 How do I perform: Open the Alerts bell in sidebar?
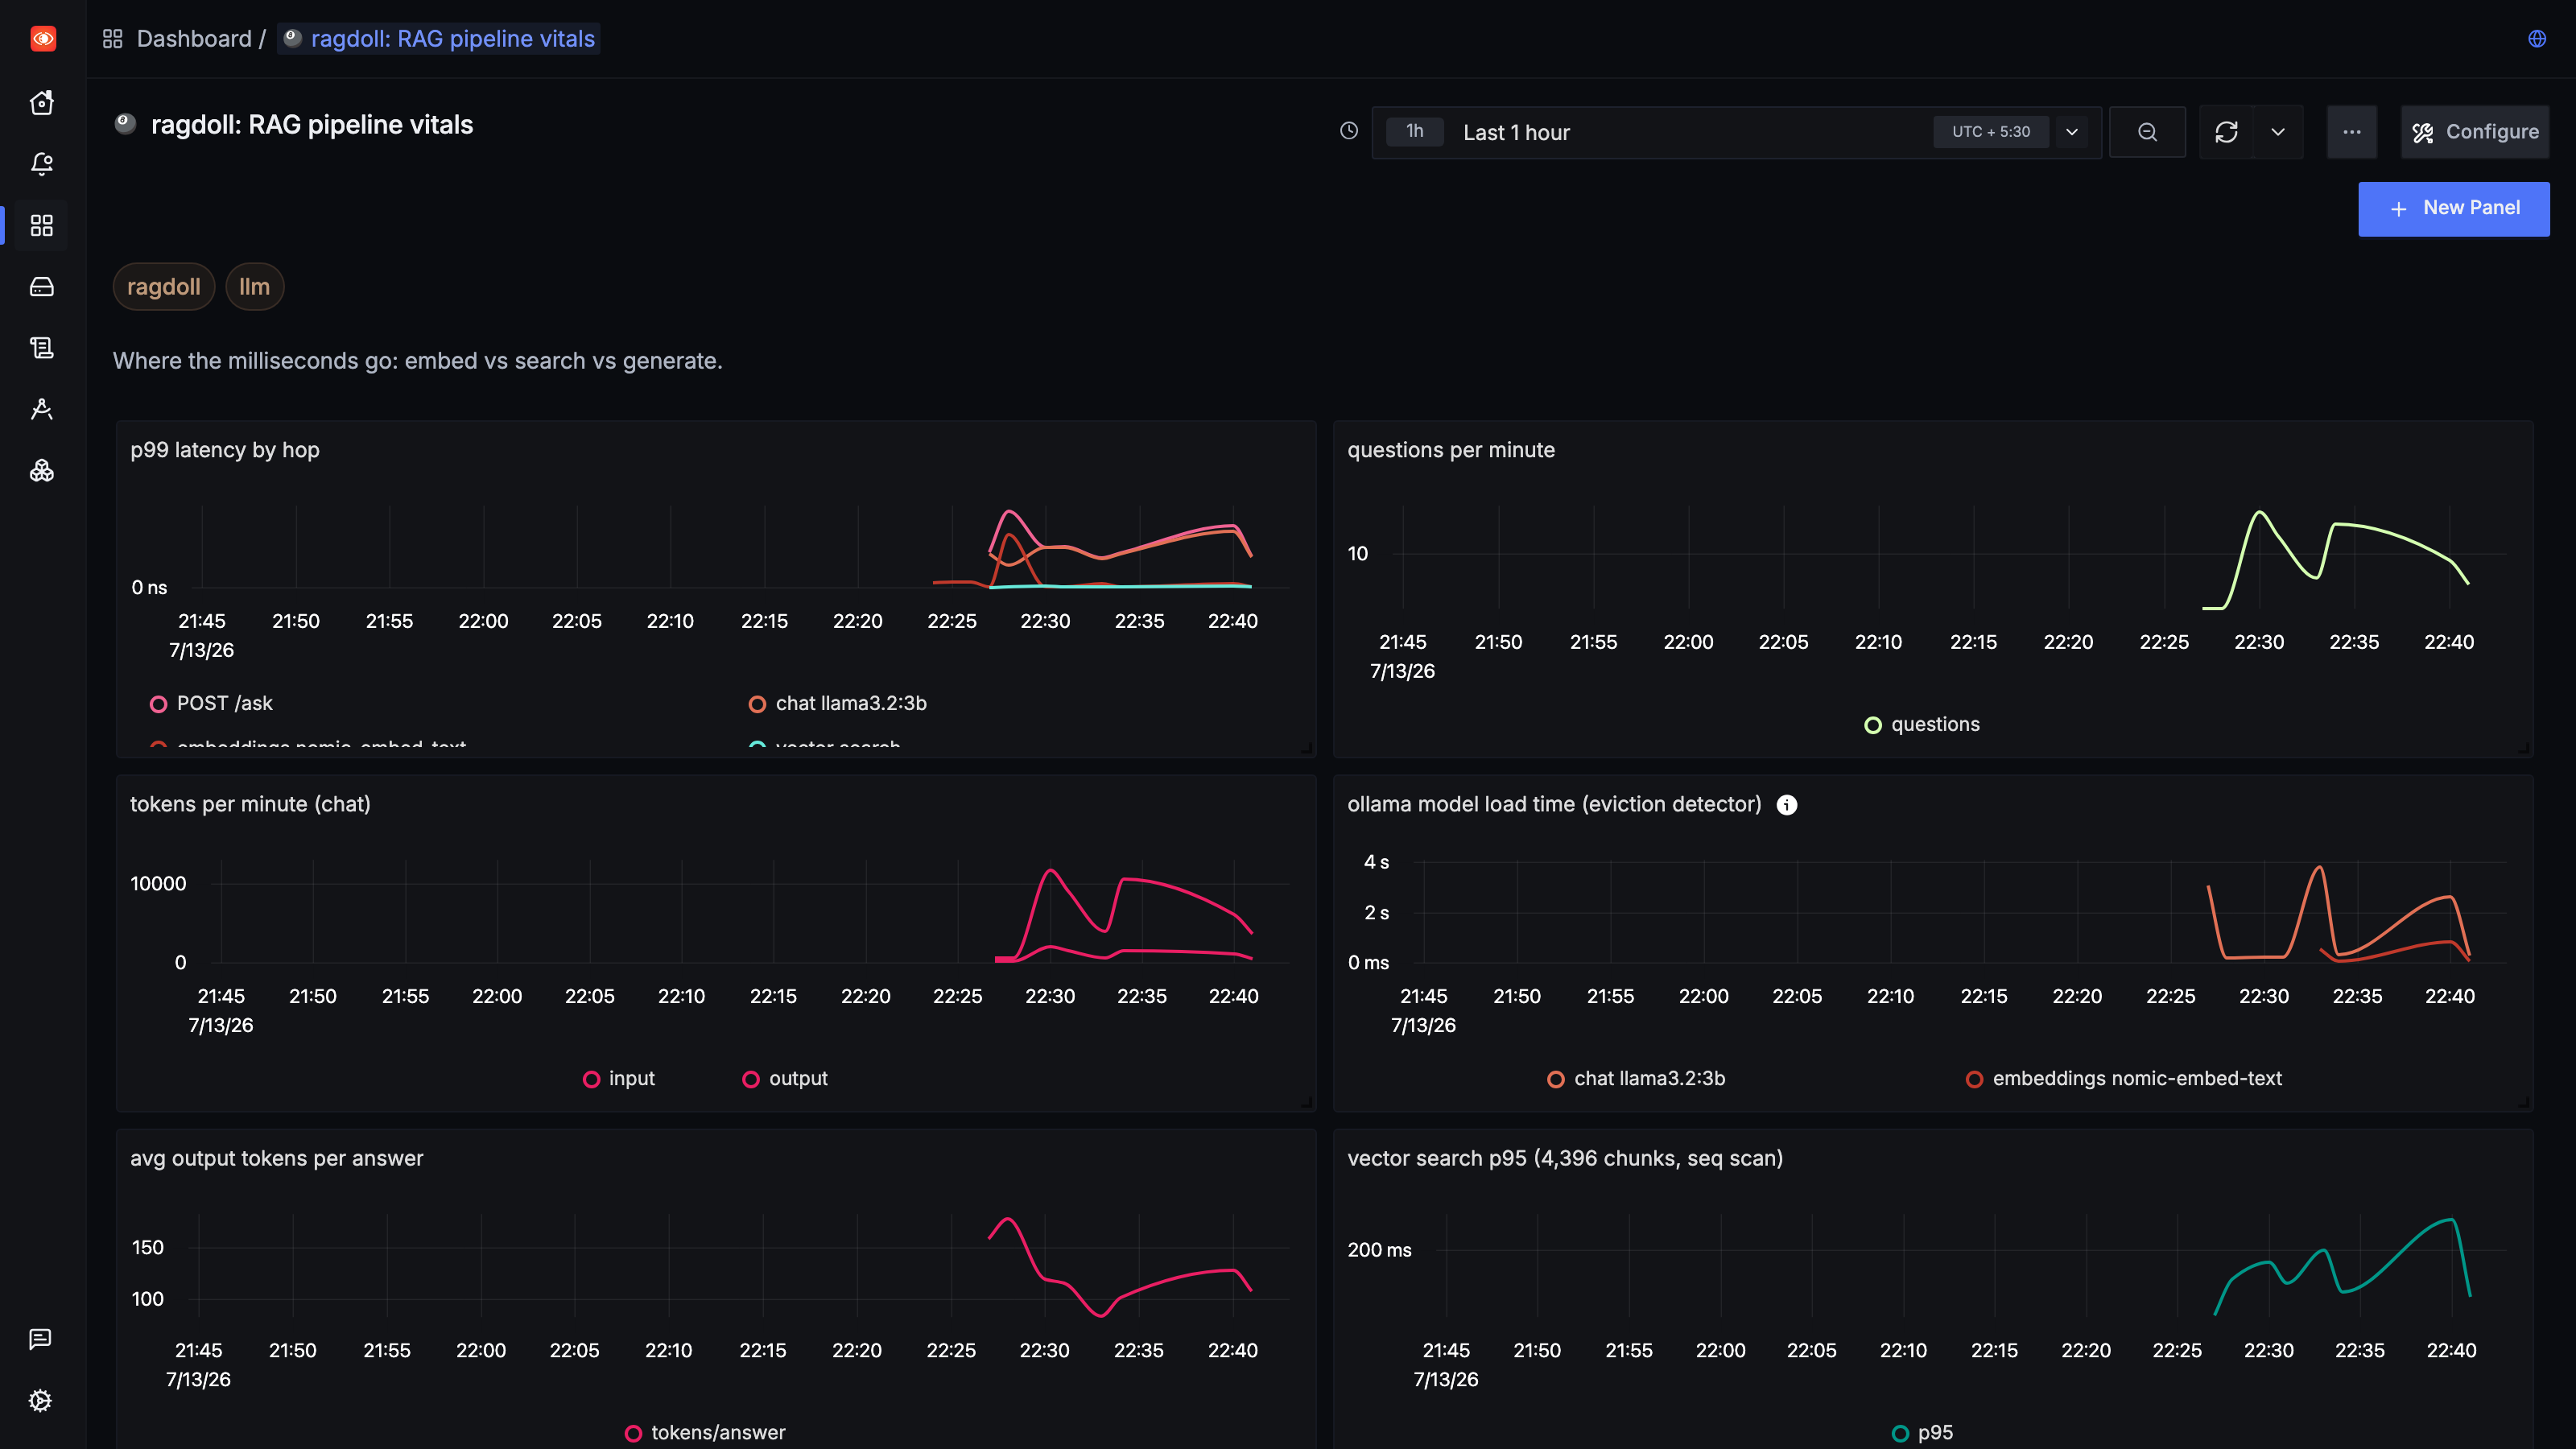(x=42, y=164)
